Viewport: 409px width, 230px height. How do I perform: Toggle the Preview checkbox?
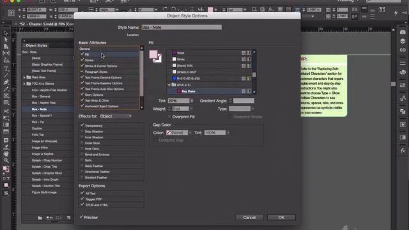(x=81, y=217)
